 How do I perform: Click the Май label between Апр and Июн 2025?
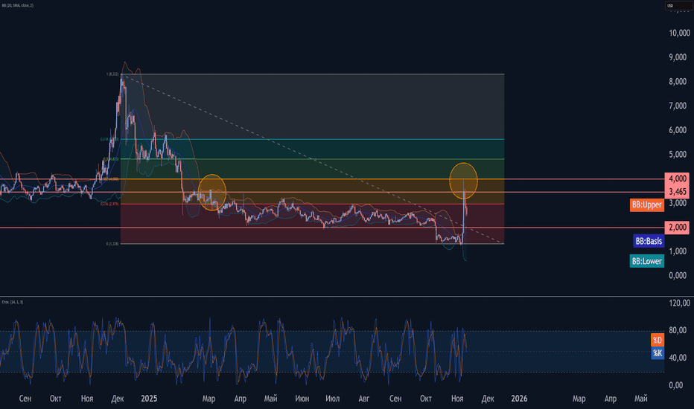pyautogui.click(x=270, y=399)
